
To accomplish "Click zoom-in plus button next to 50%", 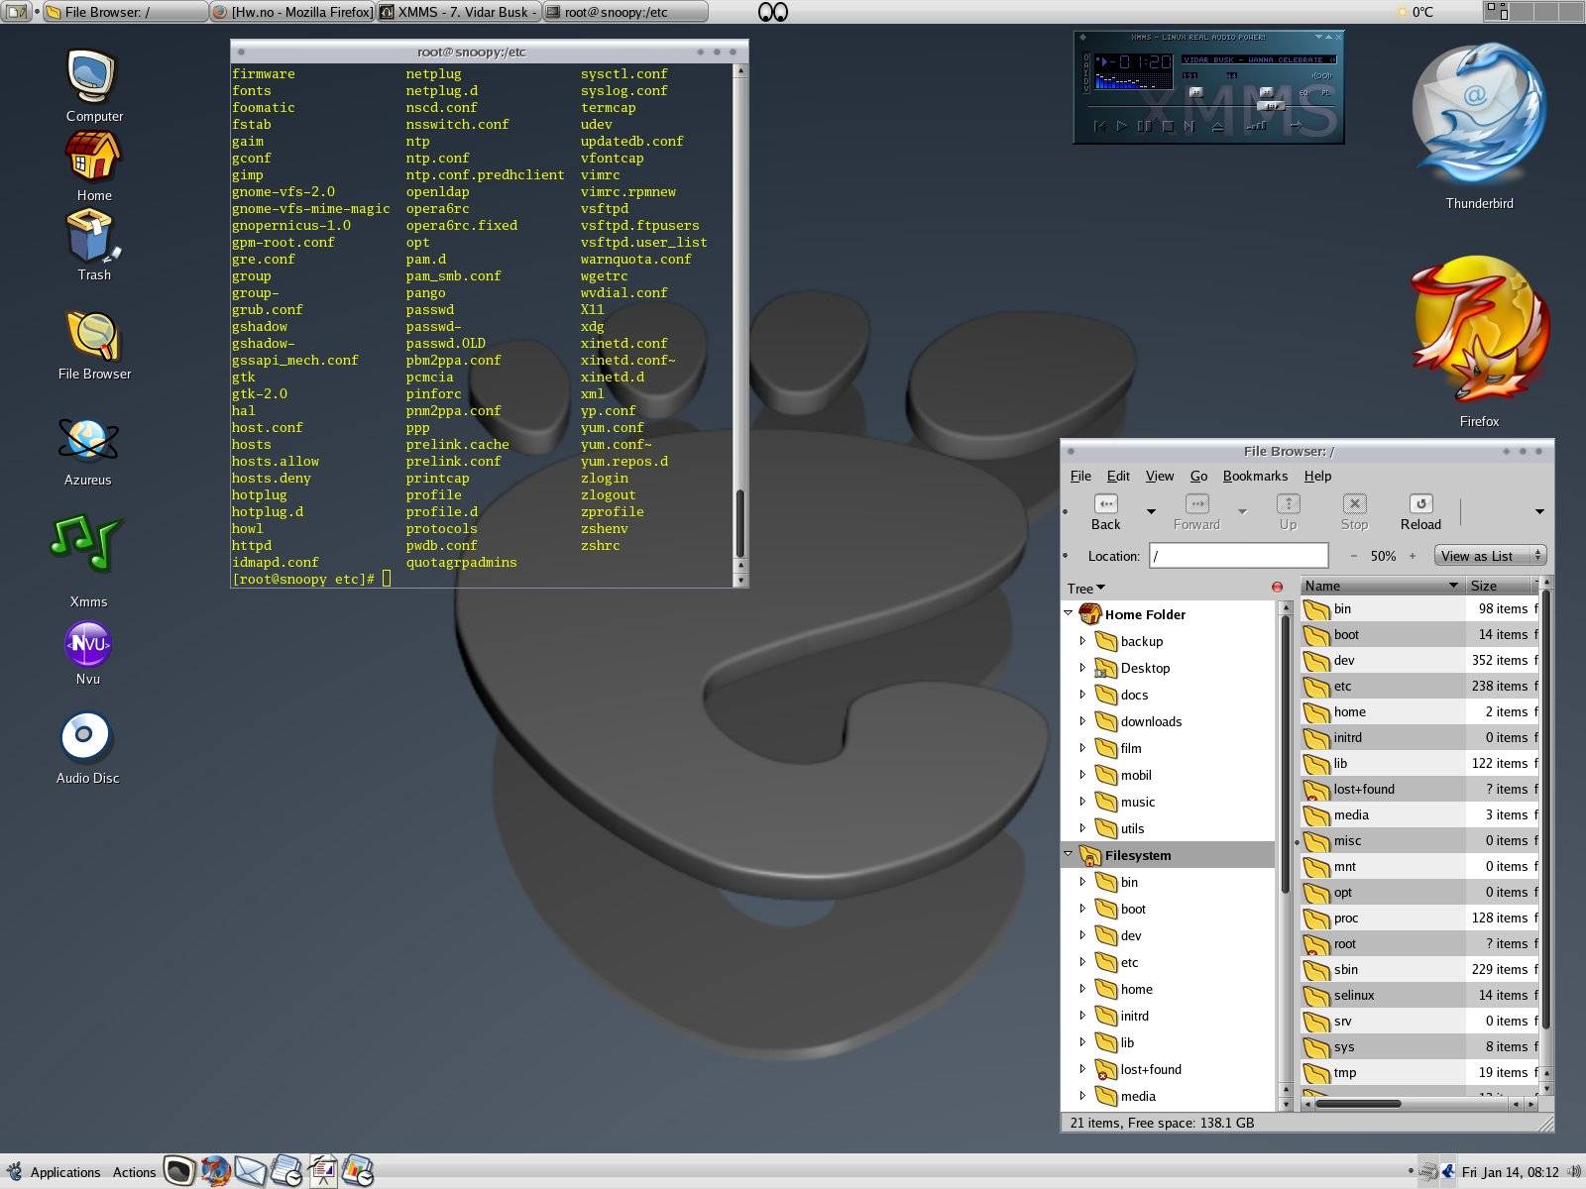I will click(x=1413, y=556).
